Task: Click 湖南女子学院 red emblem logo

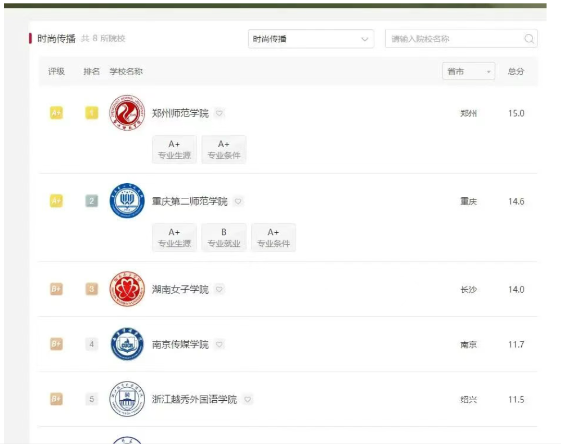Action: pos(127,289)
